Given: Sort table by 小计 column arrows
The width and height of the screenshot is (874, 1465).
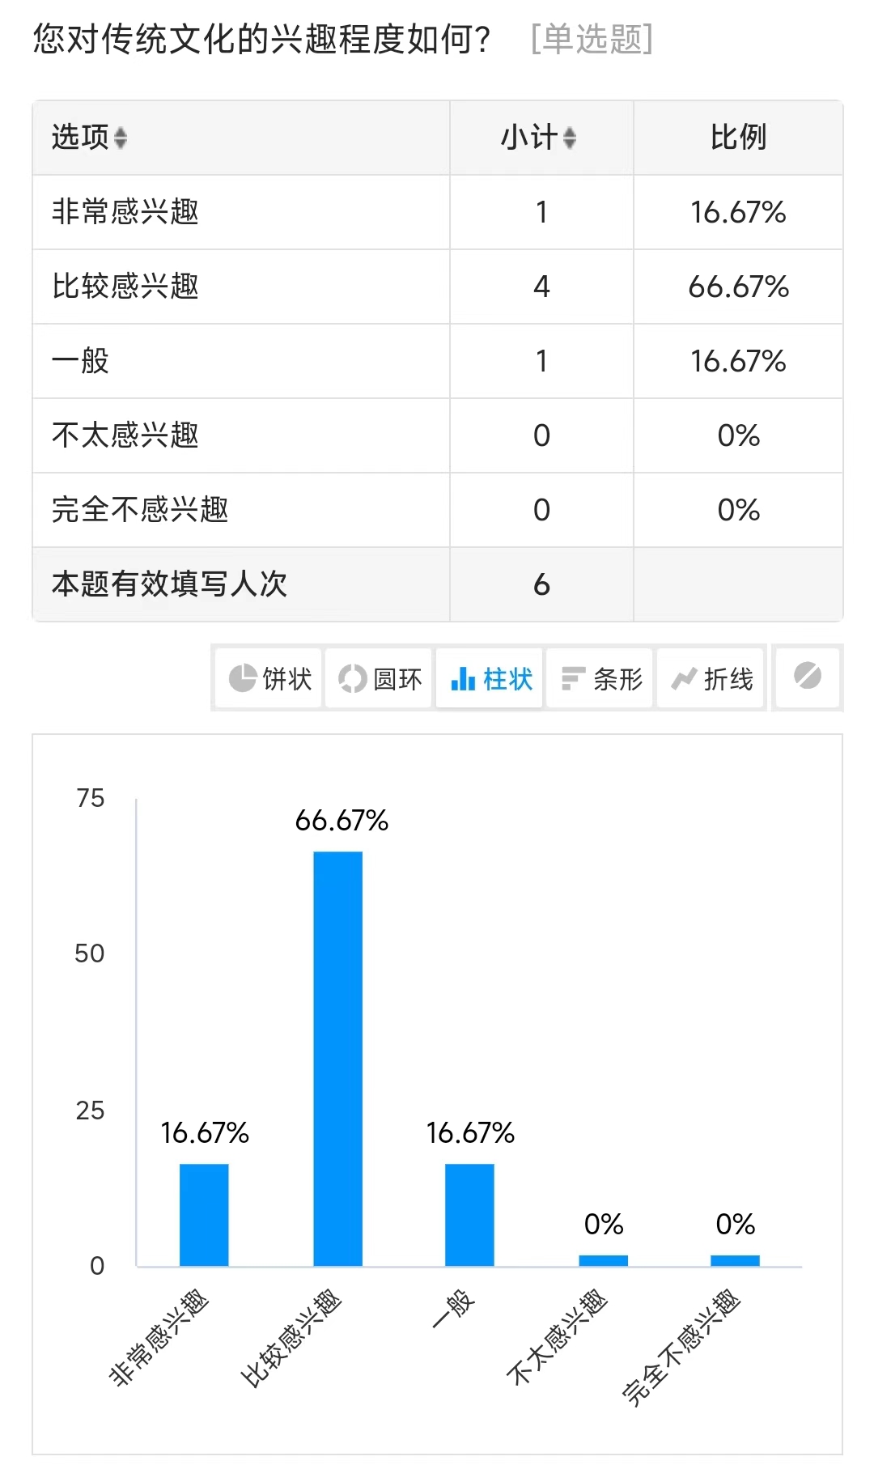Looking at the screenshot, I should coord(570,138).
